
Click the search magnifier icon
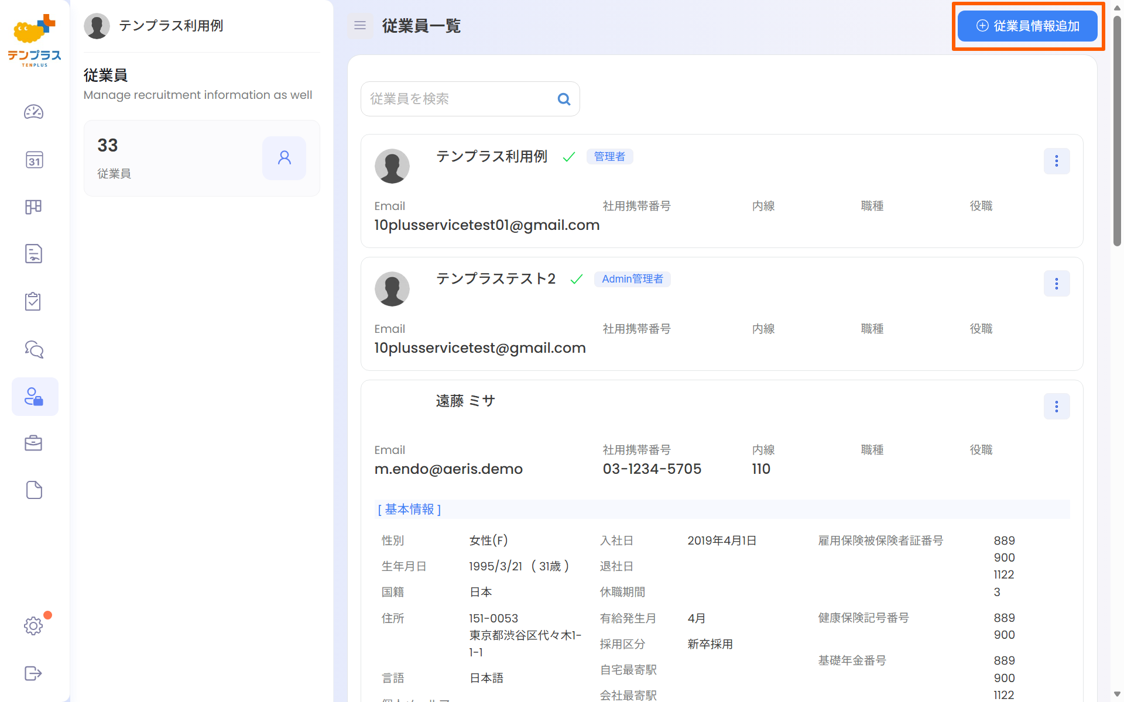(x=564, y=99)
